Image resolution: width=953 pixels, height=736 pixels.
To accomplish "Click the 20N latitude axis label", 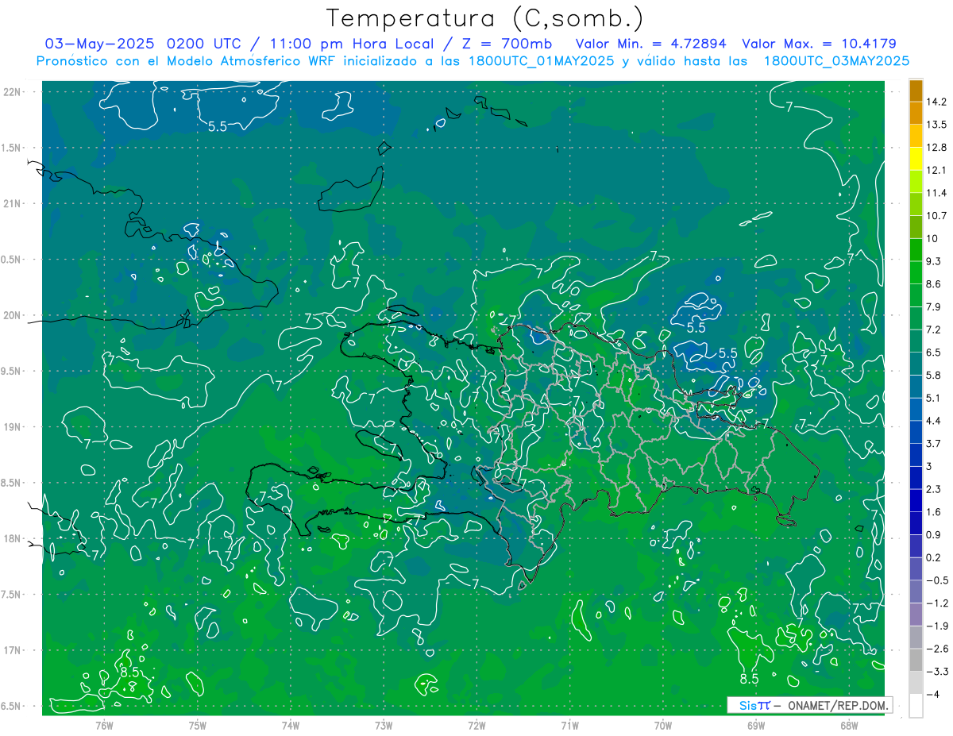I will pyautogui.click(x=14, y=315).
